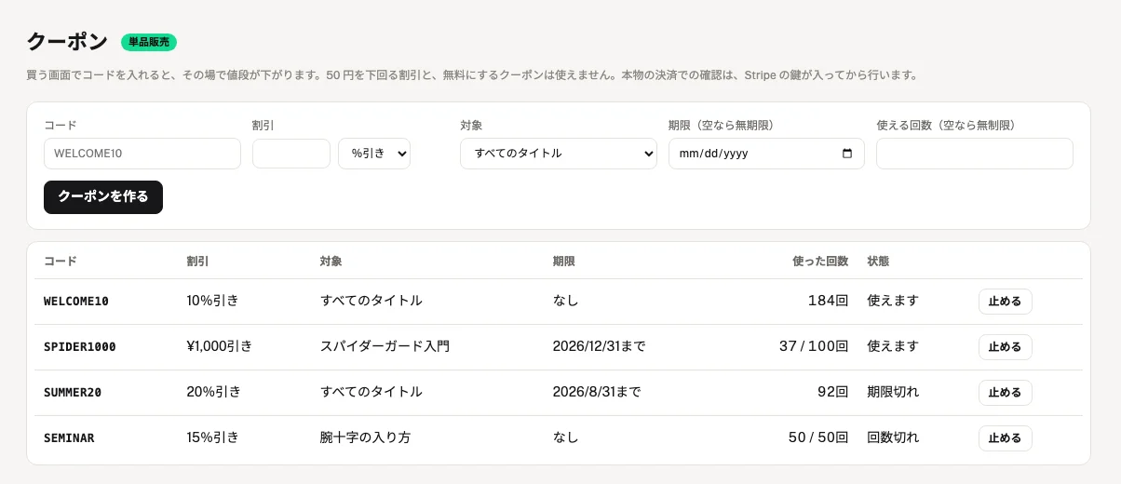Focus the 割引 amount input field
Screen dimensions: 1121x484
click(291, 154)
